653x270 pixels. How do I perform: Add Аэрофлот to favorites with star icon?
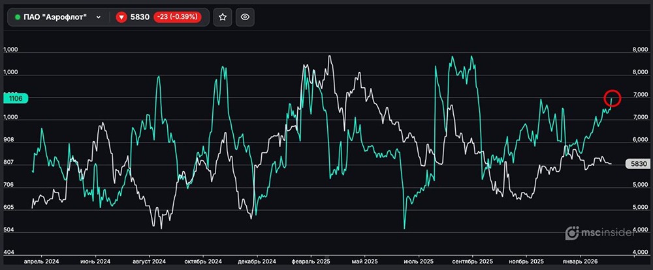(x=223, y=17)
